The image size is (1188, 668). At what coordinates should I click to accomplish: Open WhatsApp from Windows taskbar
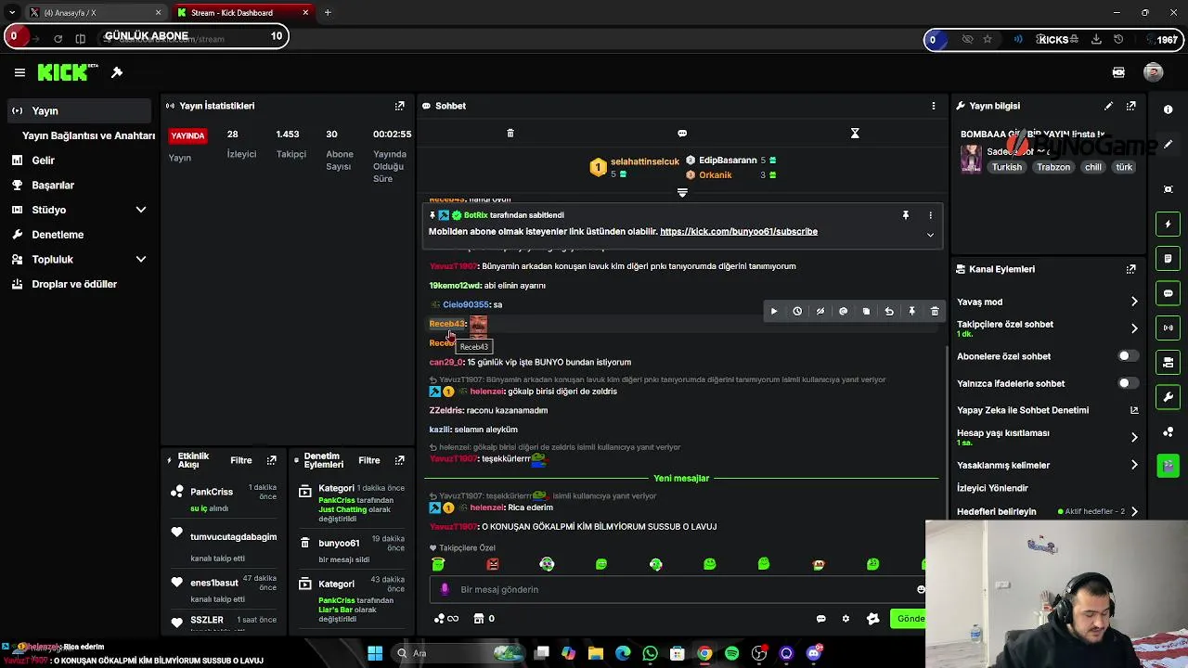tap(650, 653)
